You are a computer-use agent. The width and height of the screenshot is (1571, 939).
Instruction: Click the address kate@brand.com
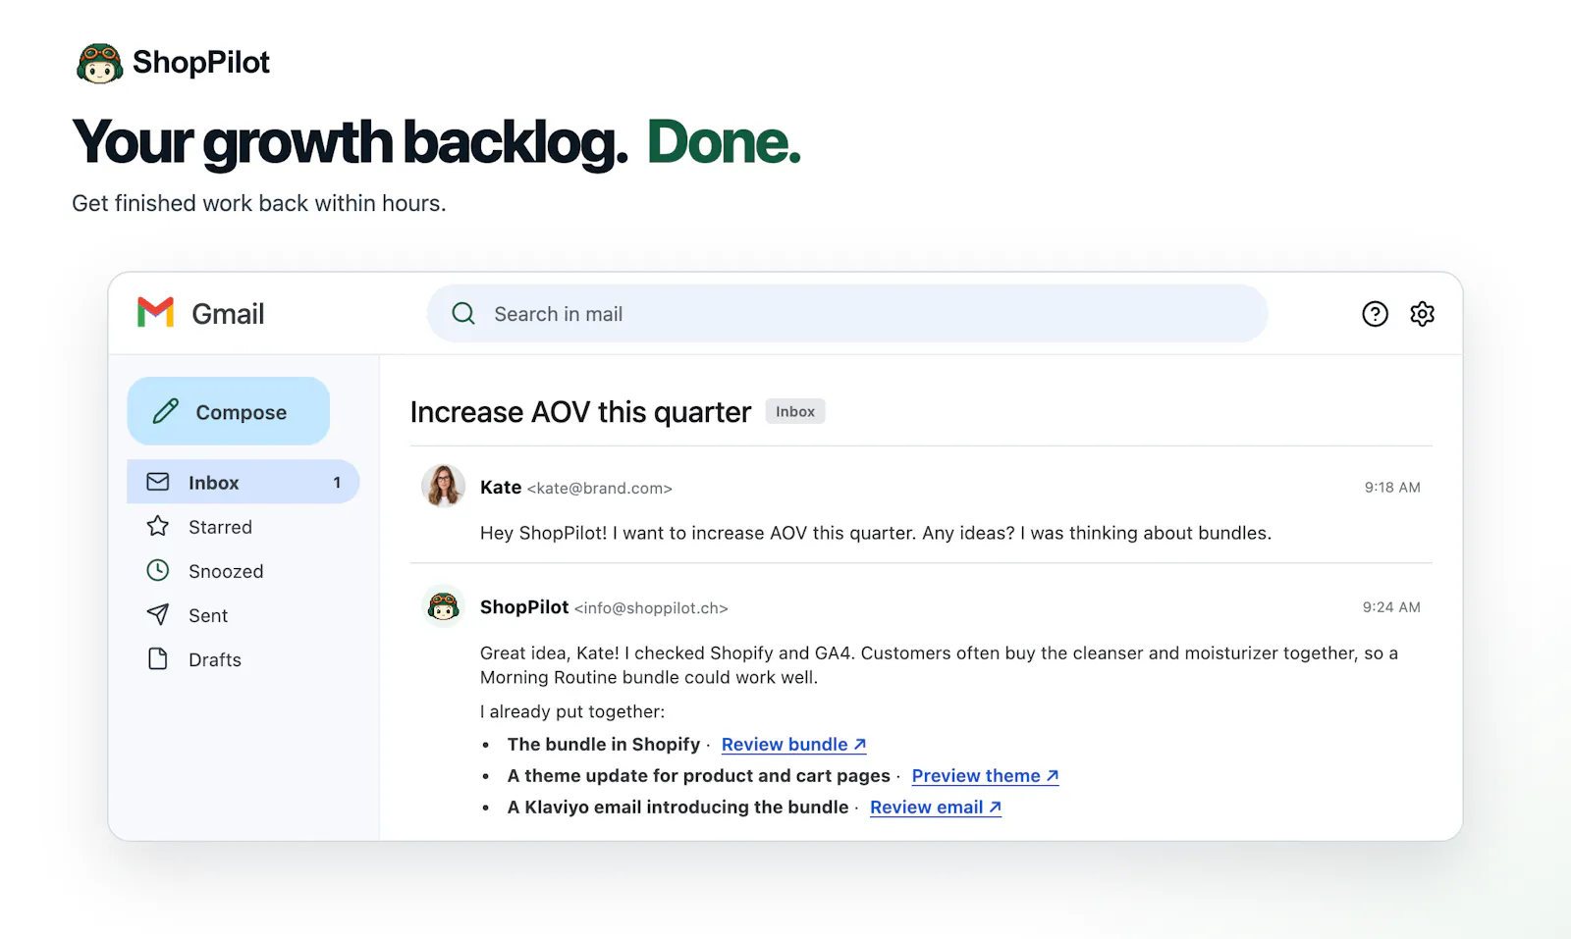coord(600,488)
